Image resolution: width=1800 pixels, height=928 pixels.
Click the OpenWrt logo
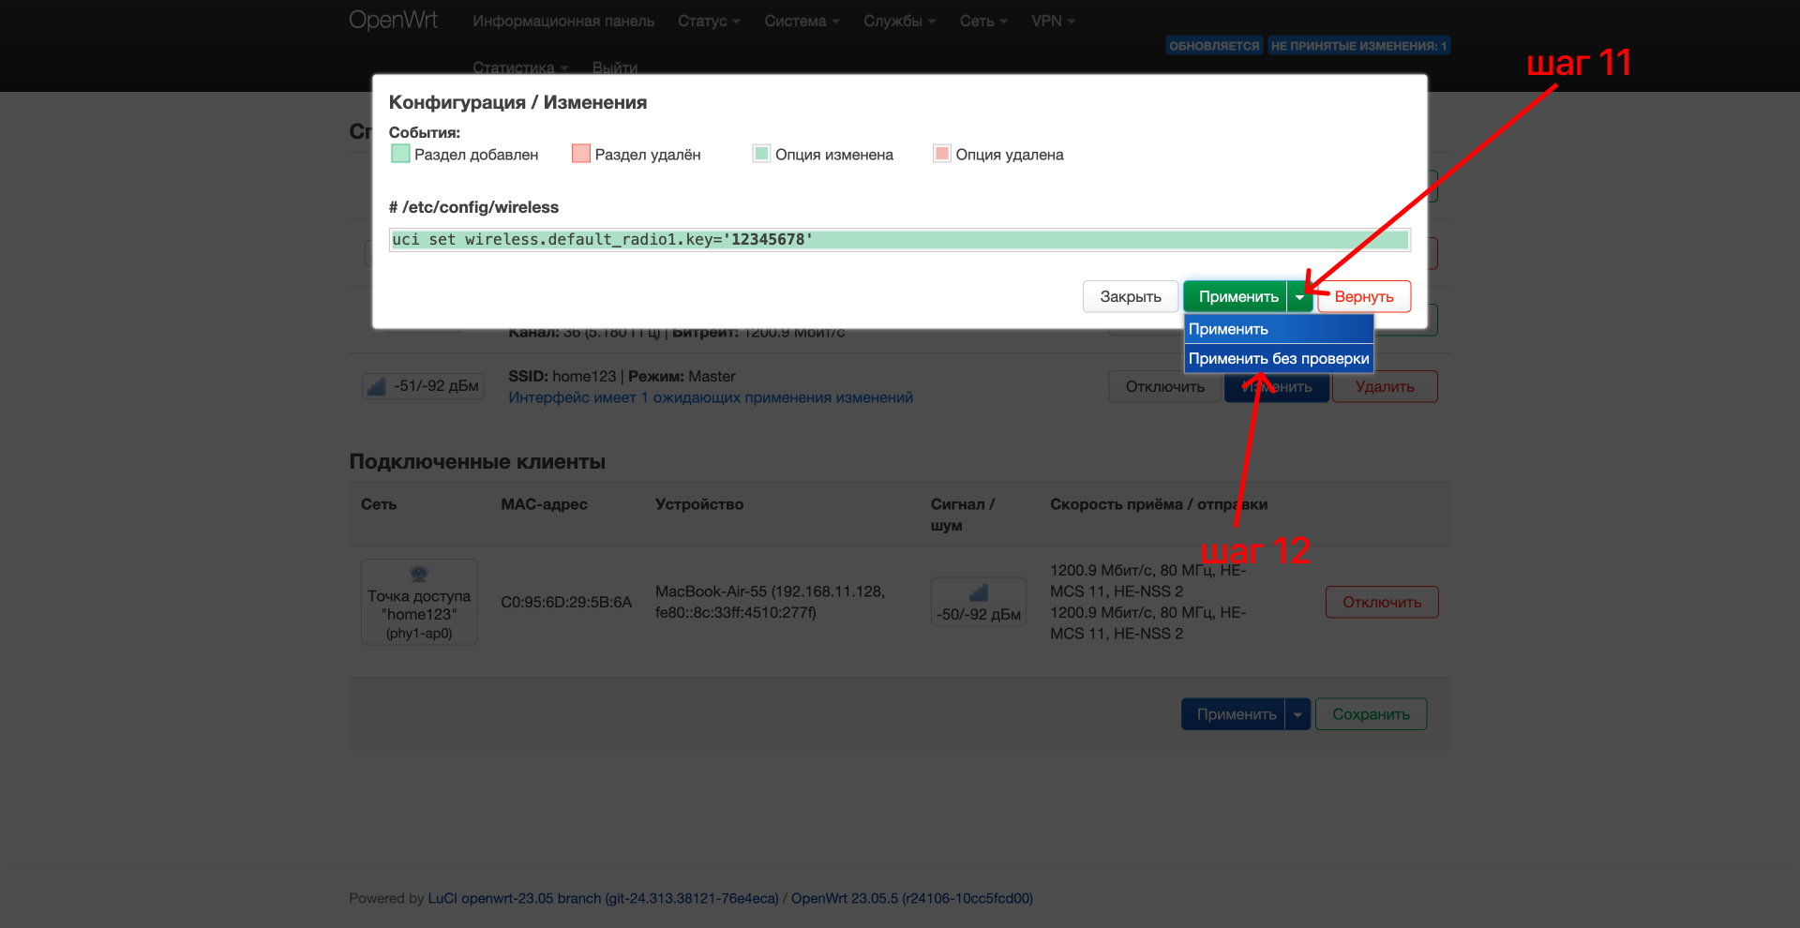point(393,21)
